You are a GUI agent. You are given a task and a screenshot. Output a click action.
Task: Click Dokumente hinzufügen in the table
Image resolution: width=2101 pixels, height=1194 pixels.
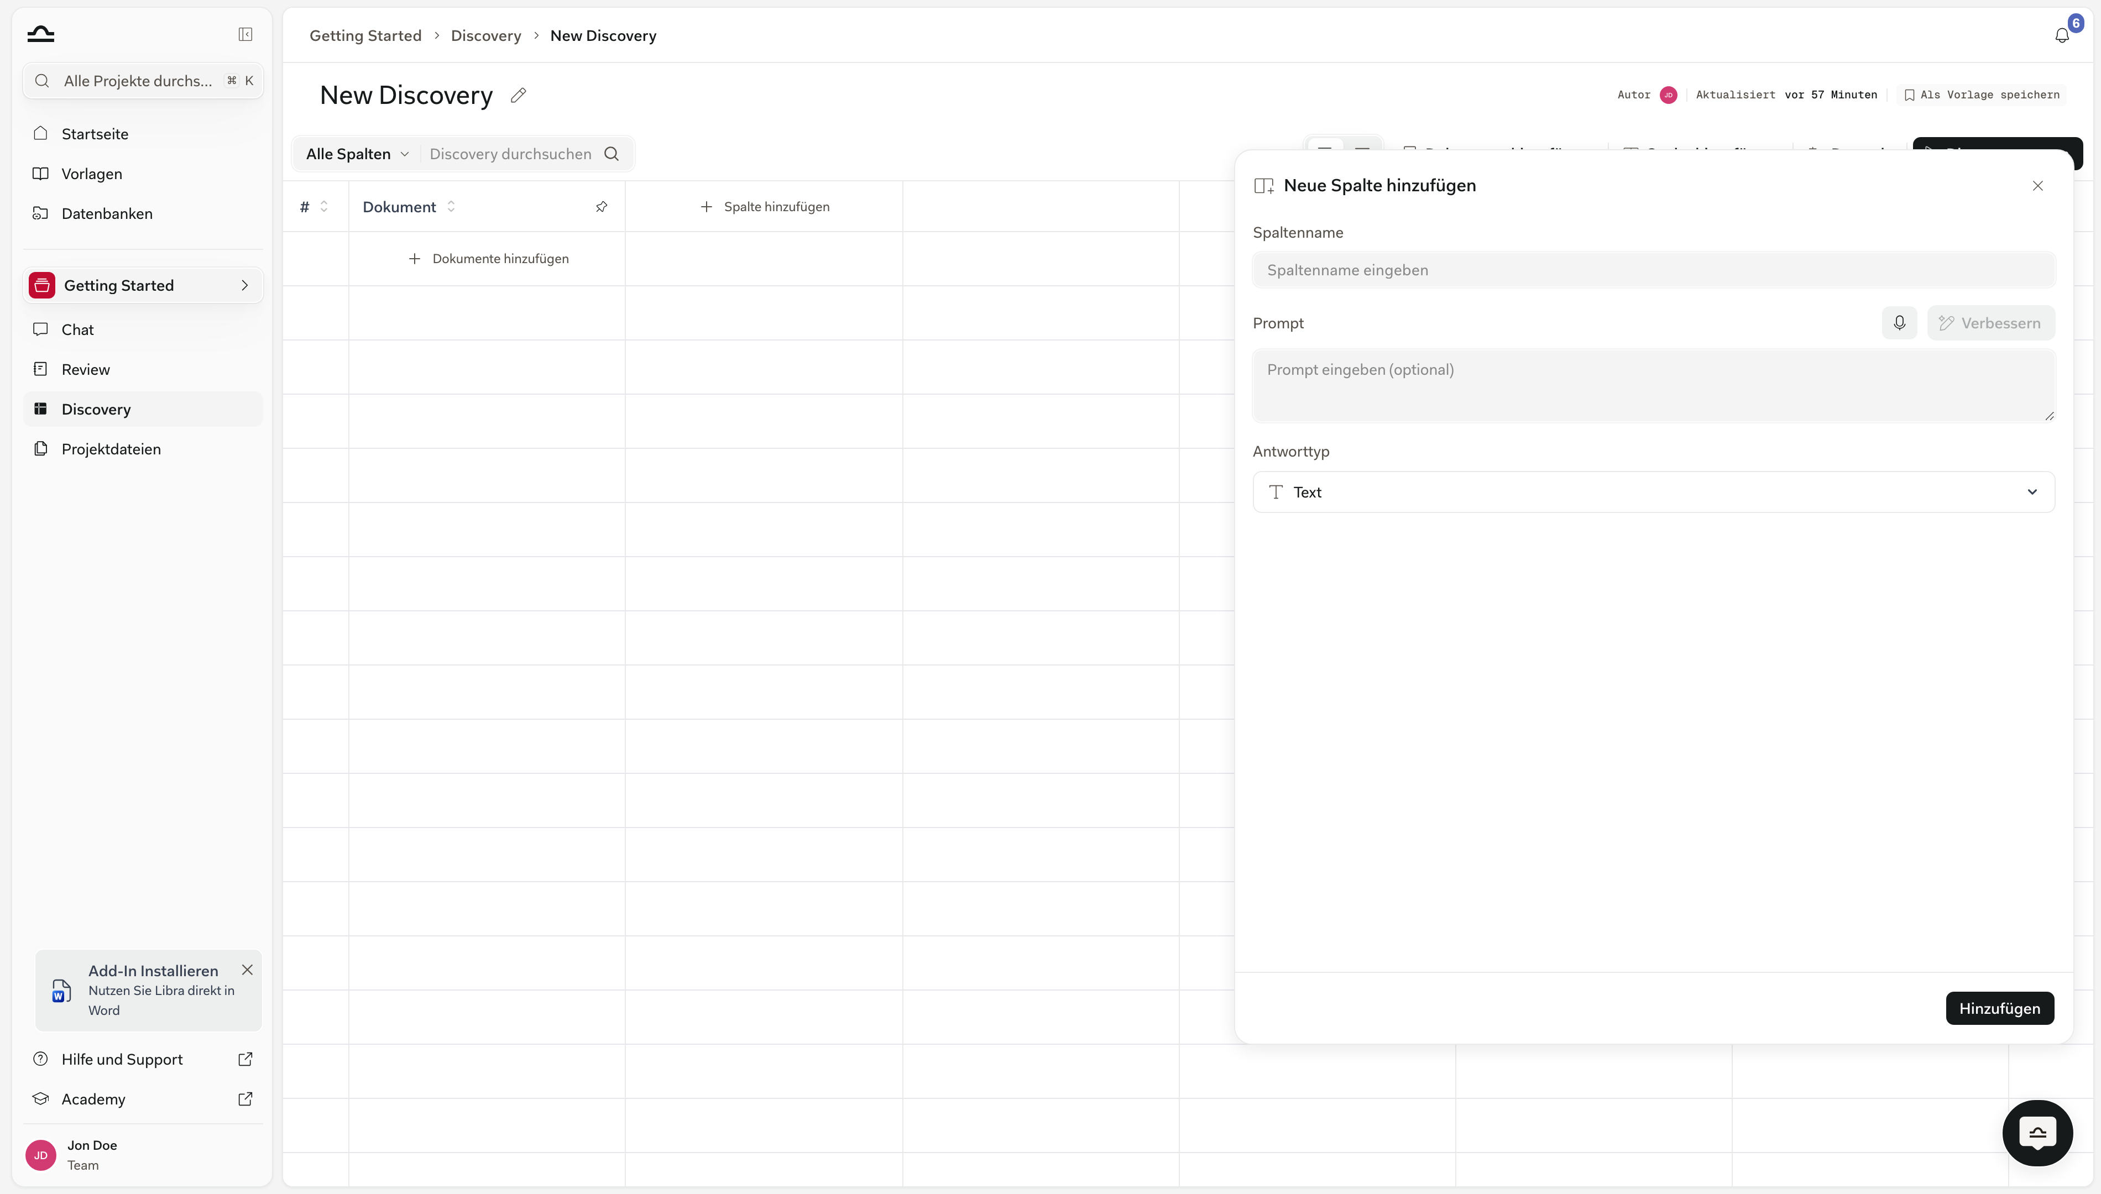pos(488,258)
